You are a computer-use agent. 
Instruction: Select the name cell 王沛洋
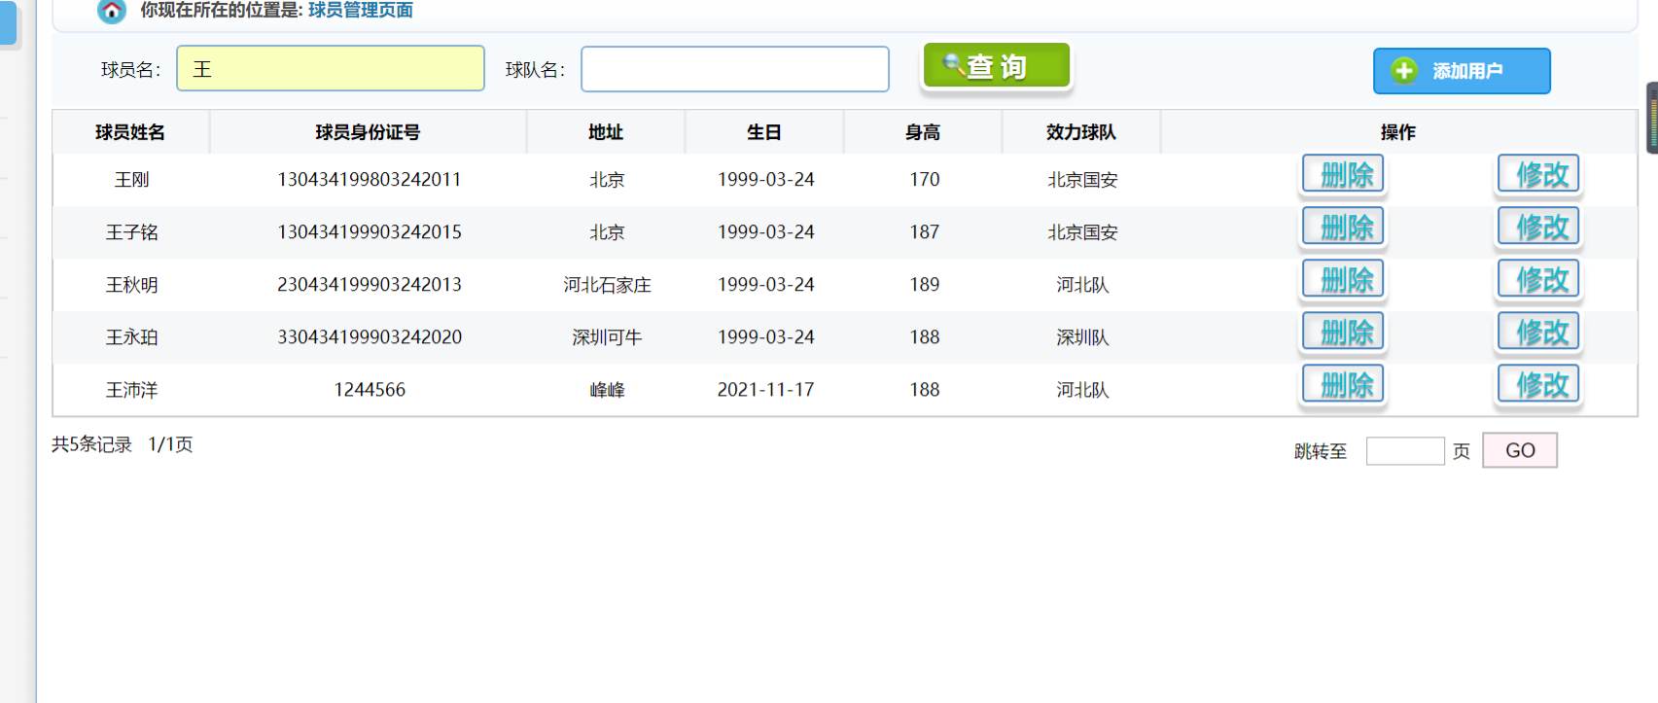[131, 390]
